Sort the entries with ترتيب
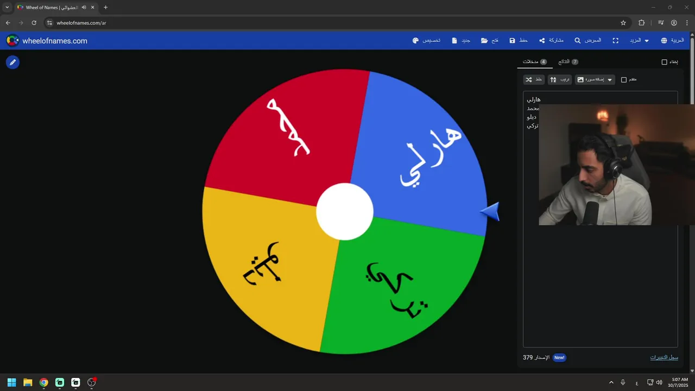 coord(560,80)
